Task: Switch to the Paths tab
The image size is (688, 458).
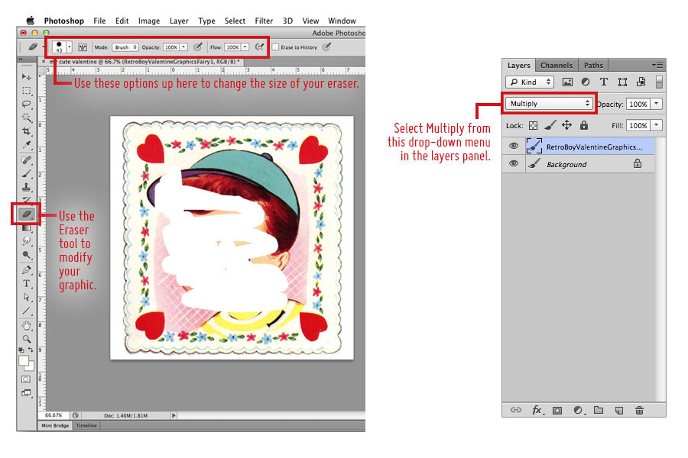Action: pos(593,66)
